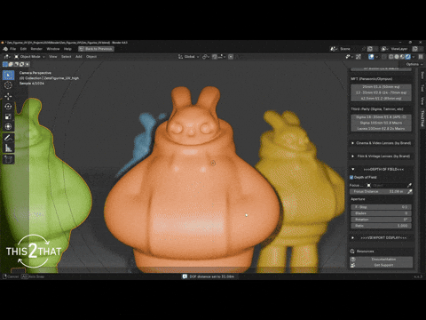426x320 pixels.
Task: Select the Move tool
Action: pyautogui.click(x=8, y=96)
